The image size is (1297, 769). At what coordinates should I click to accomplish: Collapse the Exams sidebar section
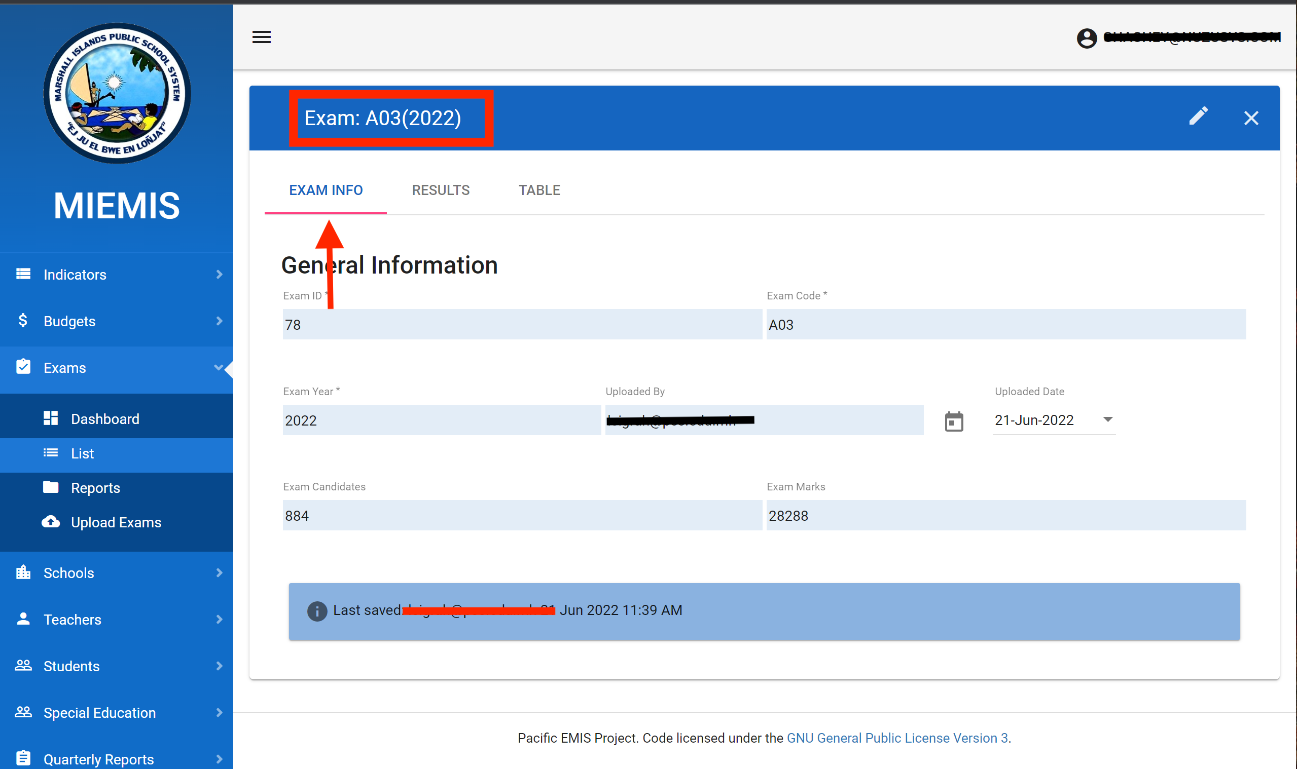click(116, 367)
